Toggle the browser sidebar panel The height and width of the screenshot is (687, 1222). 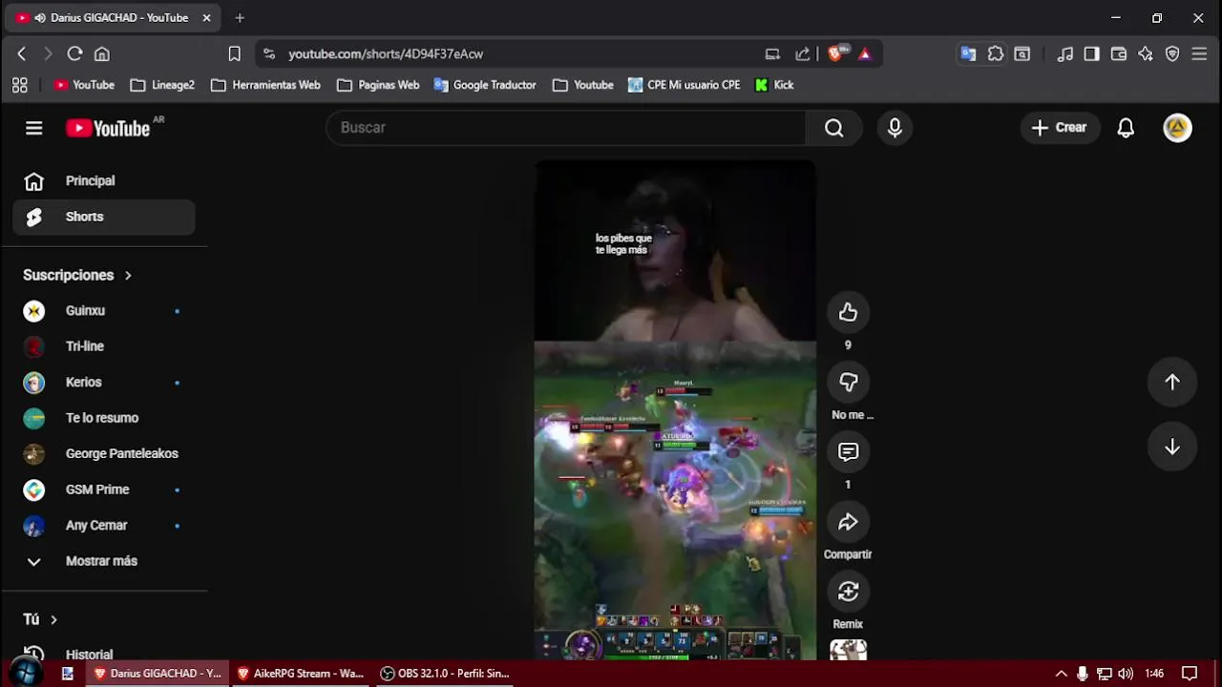[x=1091, y=54]
